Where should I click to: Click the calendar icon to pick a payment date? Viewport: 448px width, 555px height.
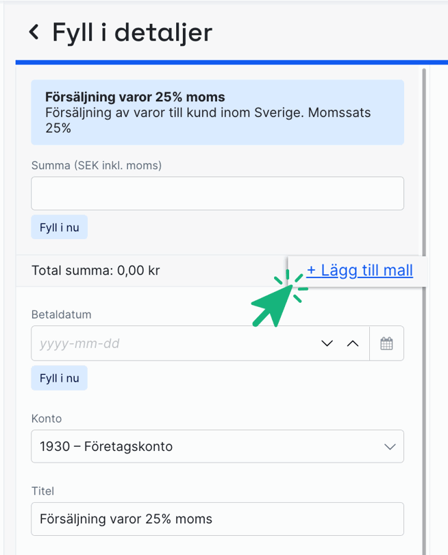pos(387,343)
